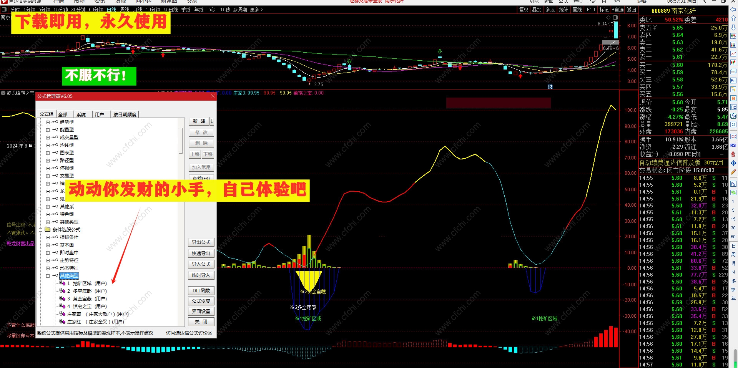Click the 新建 button
Screen dimensions: 738x368
point(199,121)
